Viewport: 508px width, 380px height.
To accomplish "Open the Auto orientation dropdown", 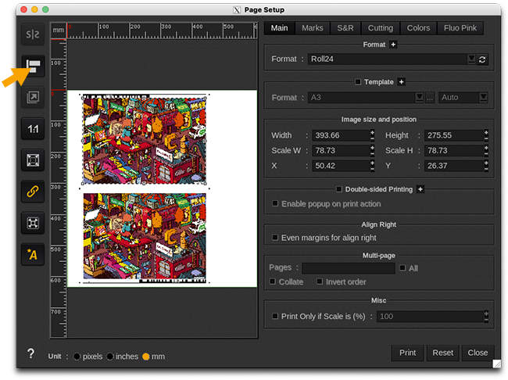I will [x=483, y=97].
